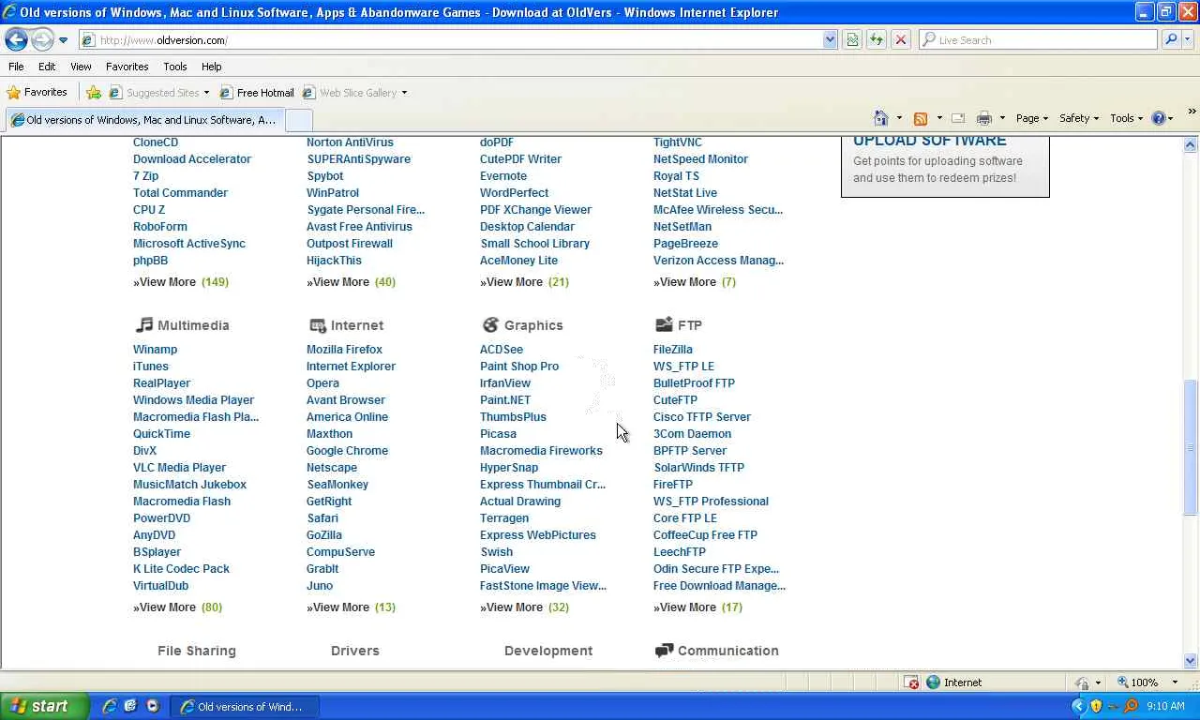Expand the Suggested Sites dropdown
Screen dimensions: 1200x720
pyautogui.click(x=206, y=93)
